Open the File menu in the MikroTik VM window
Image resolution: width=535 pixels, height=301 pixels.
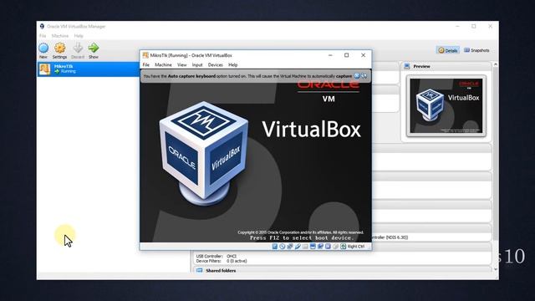pos(146,65)
